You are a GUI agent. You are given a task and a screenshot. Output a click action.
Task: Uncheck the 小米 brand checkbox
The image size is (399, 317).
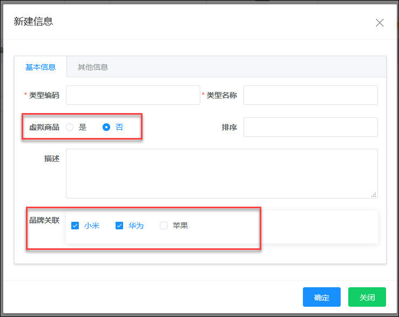[75, 226]
